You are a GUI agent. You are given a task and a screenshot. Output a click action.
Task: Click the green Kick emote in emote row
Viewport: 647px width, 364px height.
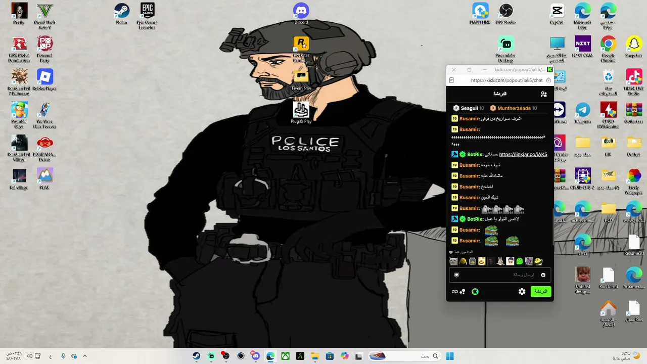tap(519, 261)
